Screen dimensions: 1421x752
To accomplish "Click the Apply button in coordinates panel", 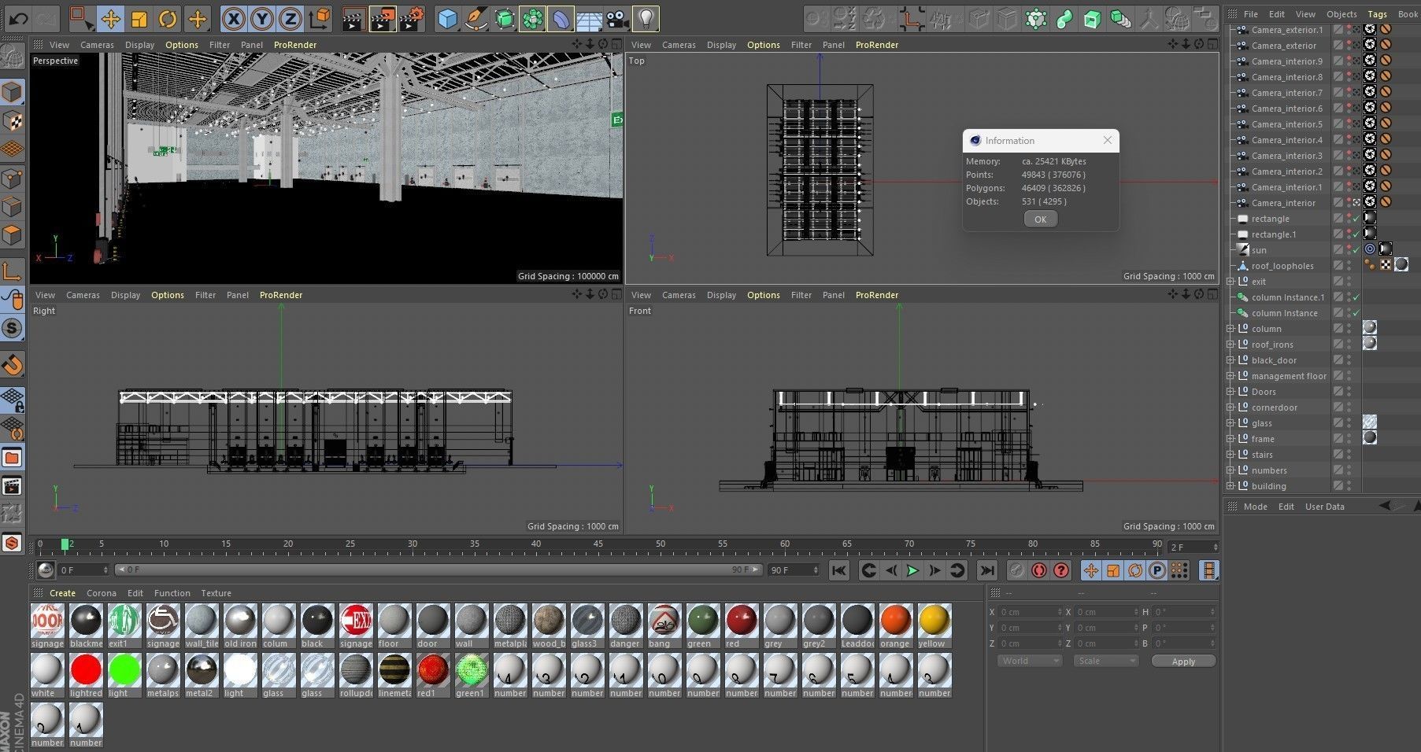I will [x=1183, y=662].
